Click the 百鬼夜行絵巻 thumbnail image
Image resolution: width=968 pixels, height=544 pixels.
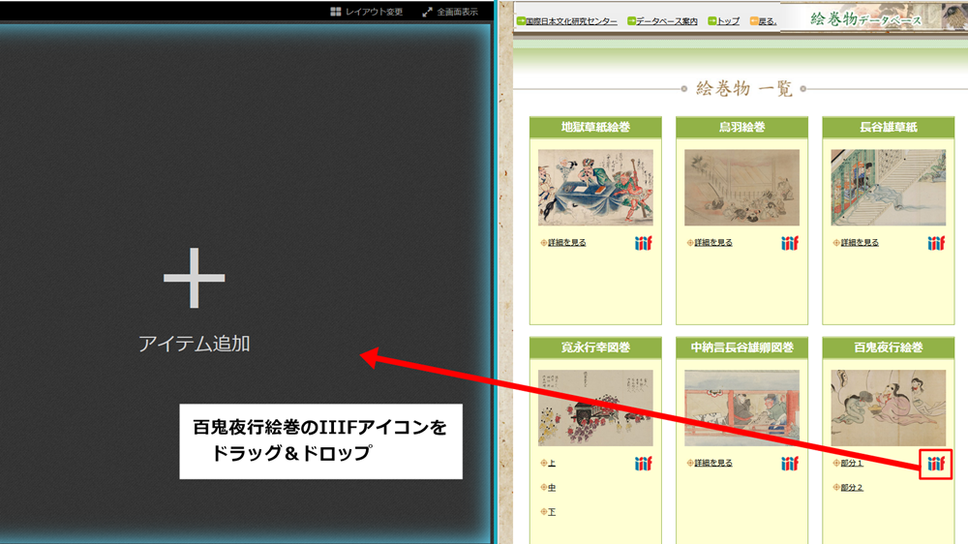[888, 408]
